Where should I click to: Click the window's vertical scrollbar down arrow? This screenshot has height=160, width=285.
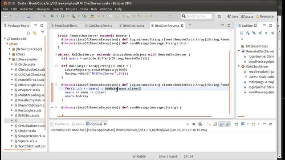pos(280,156)
